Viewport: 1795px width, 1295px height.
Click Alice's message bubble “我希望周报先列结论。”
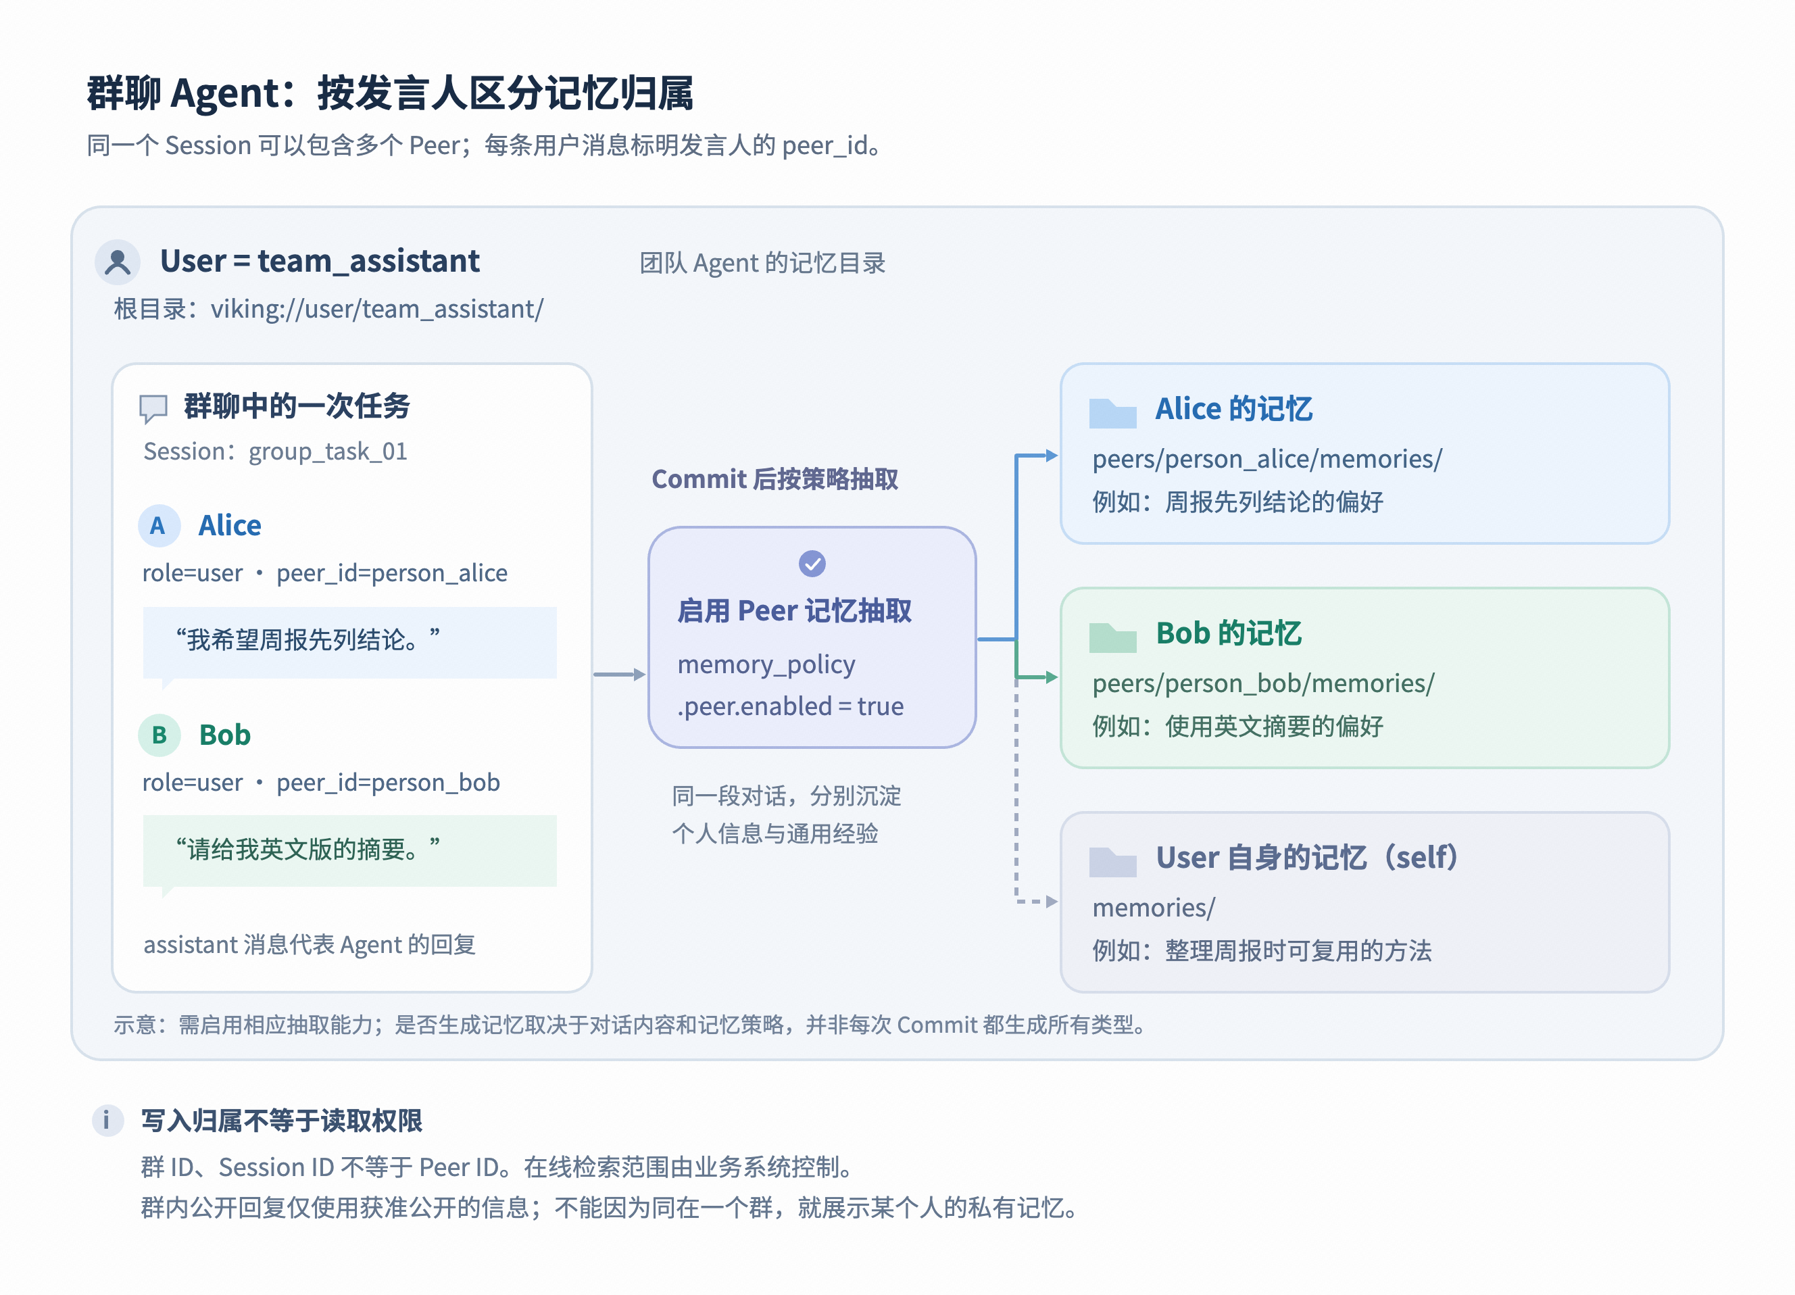pyautogui.click(x=350, y=642)
